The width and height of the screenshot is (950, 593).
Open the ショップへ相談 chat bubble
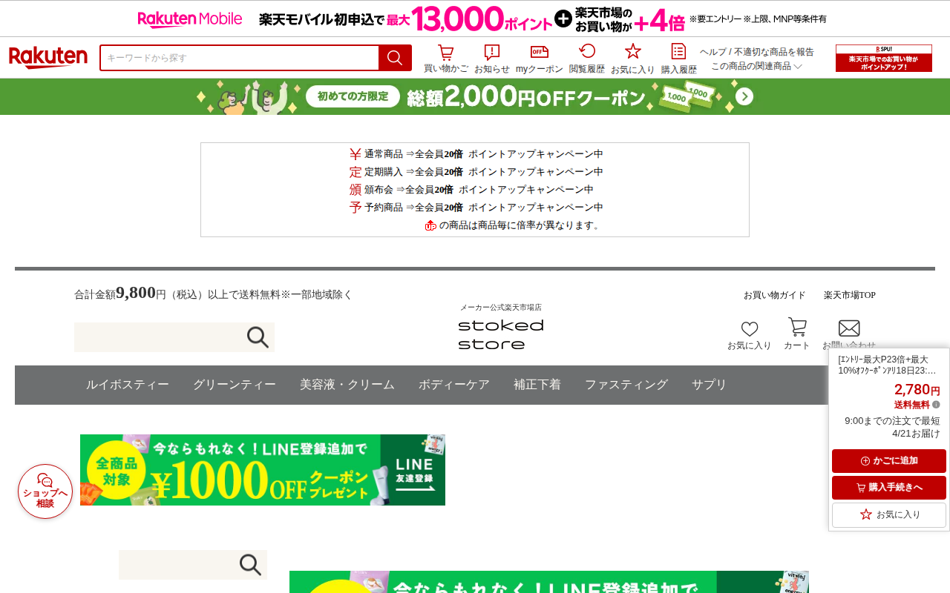(x=45, y=491)
